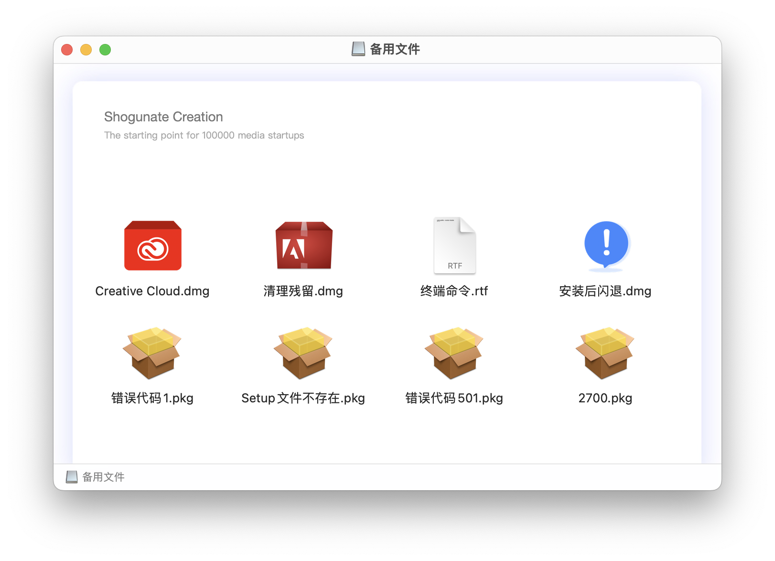Viewport: 775px width, 561px height.
Task: Click the green zoom button
Action: tap(105, 49)
